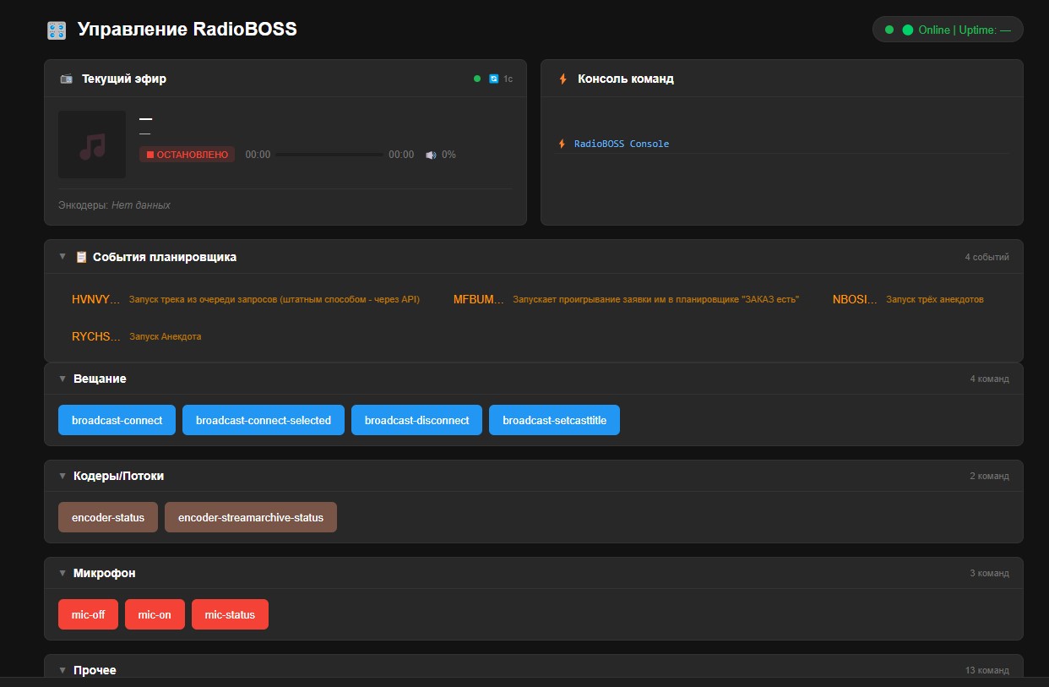Viewport: 1049px width, 687px height.
Task: Click the volume speaker icon next to 0%
Action: point(431,155)
